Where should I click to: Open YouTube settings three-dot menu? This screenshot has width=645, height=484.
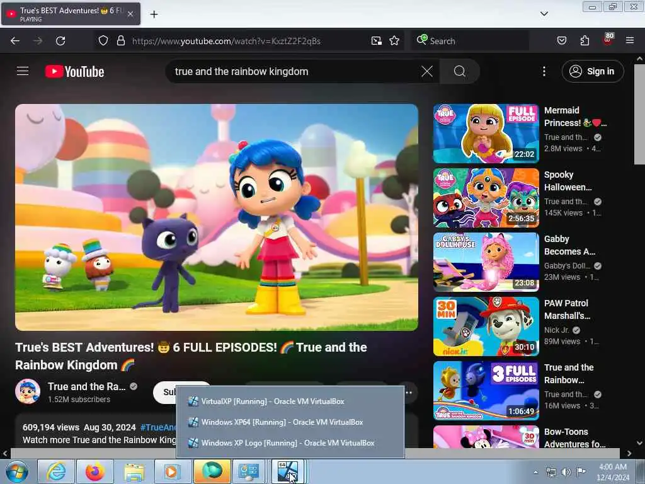coord(544,72)
